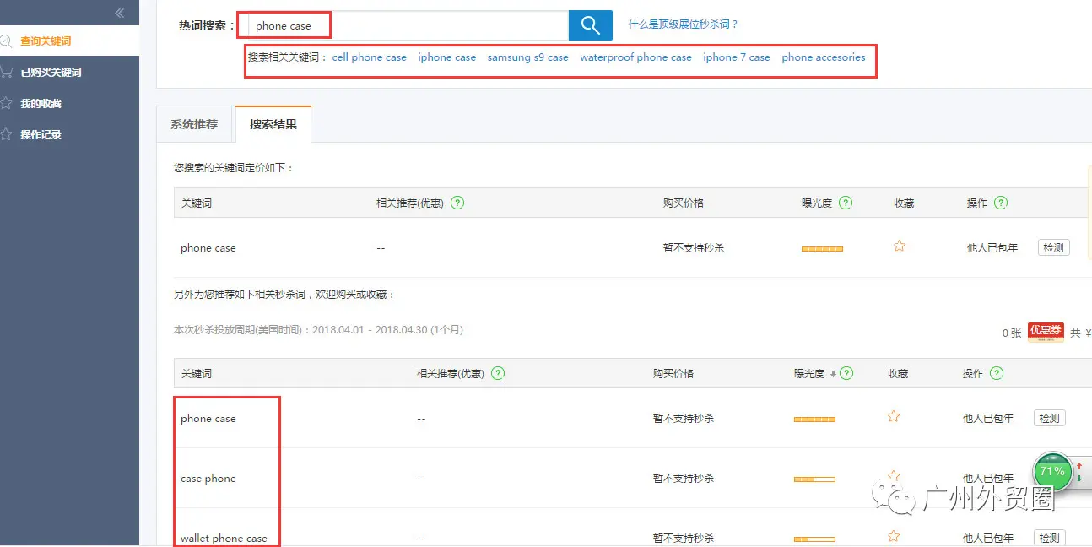Switch to the 系统推荐 tab
Screen dimensions: 1092x547
point(194,124)
